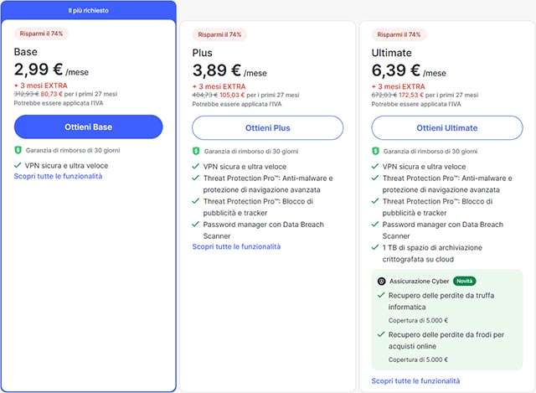Click the Il più richiesto banner
The height and width of the screenshot is (393, 536).
pos(88,10)
